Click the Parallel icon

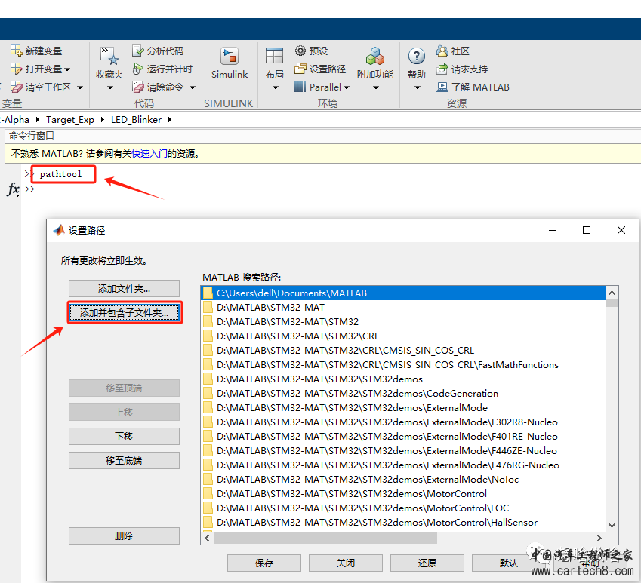[300, 87]
